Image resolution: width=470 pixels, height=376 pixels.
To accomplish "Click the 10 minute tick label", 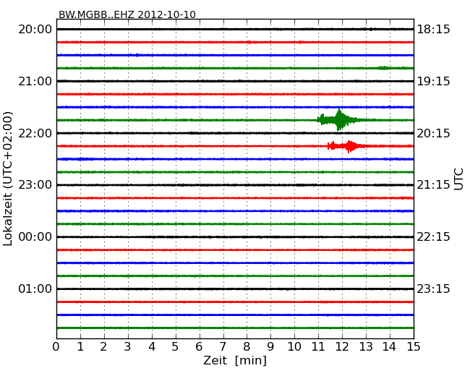I will [294, 346].
